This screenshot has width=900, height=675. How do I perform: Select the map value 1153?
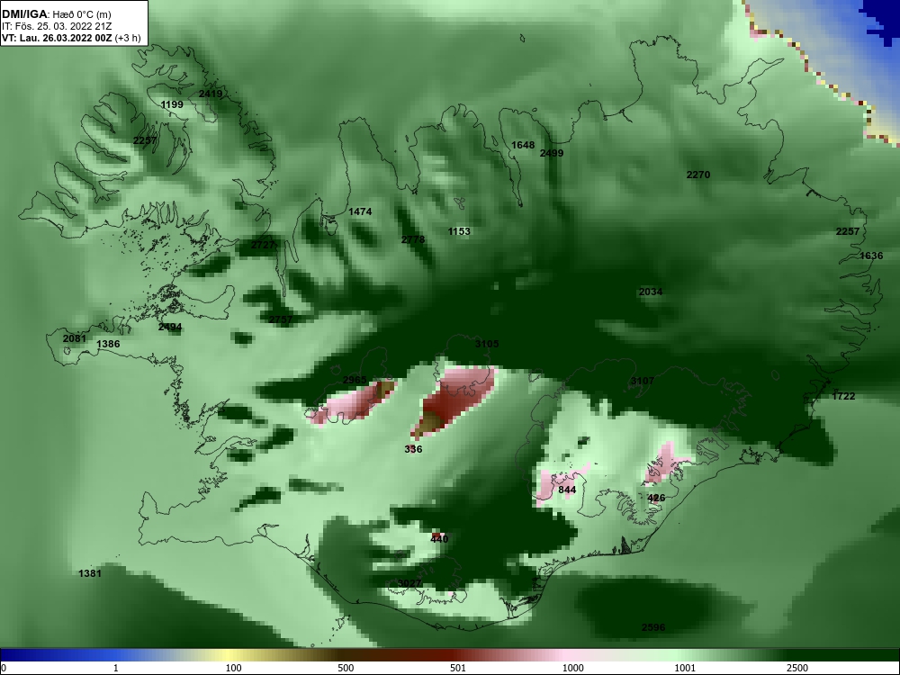coord(459,231)
